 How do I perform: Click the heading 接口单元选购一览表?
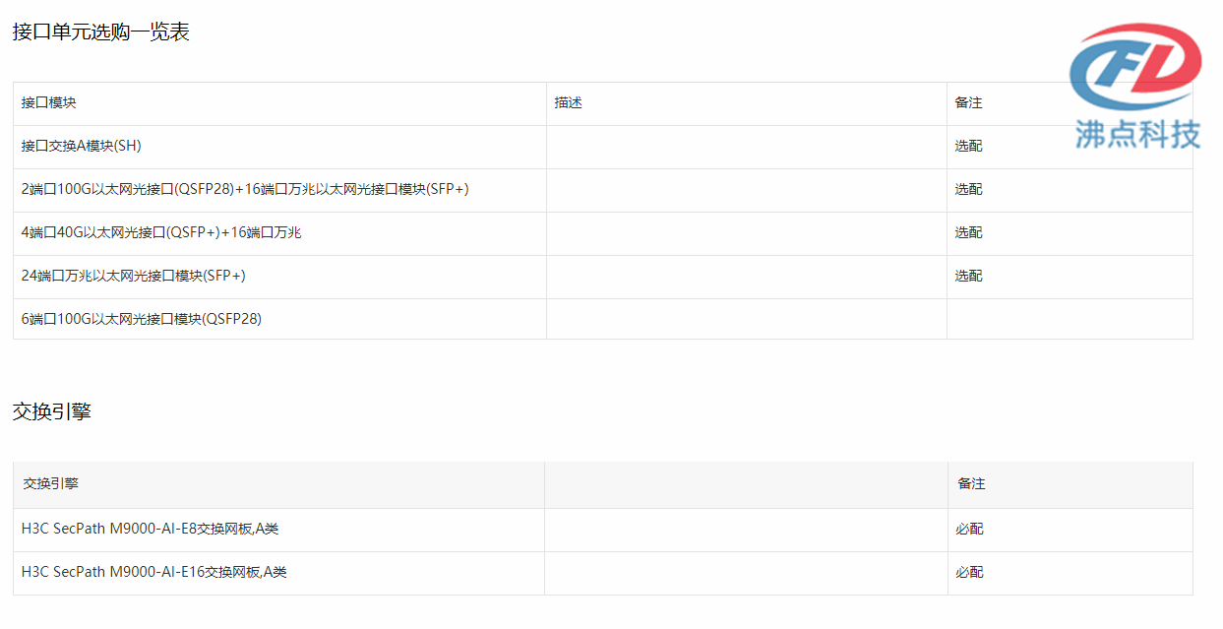click(100, 31)
